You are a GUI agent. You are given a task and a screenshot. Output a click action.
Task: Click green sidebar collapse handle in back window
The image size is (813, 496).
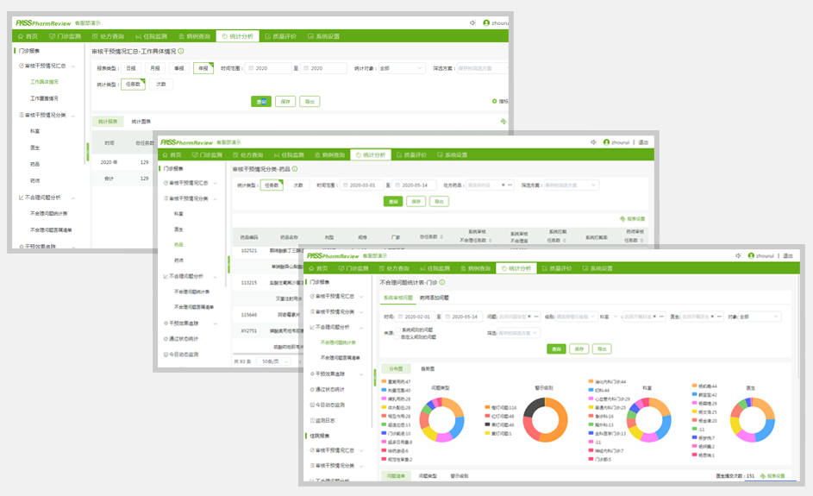coord(88,152)
